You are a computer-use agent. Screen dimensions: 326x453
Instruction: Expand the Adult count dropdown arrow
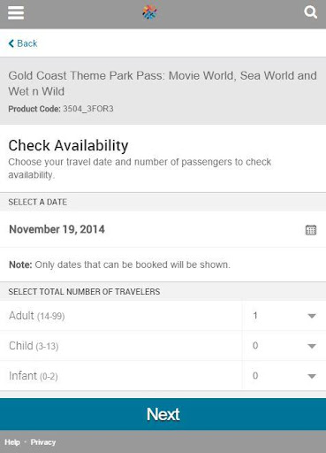tap(312, 316)
